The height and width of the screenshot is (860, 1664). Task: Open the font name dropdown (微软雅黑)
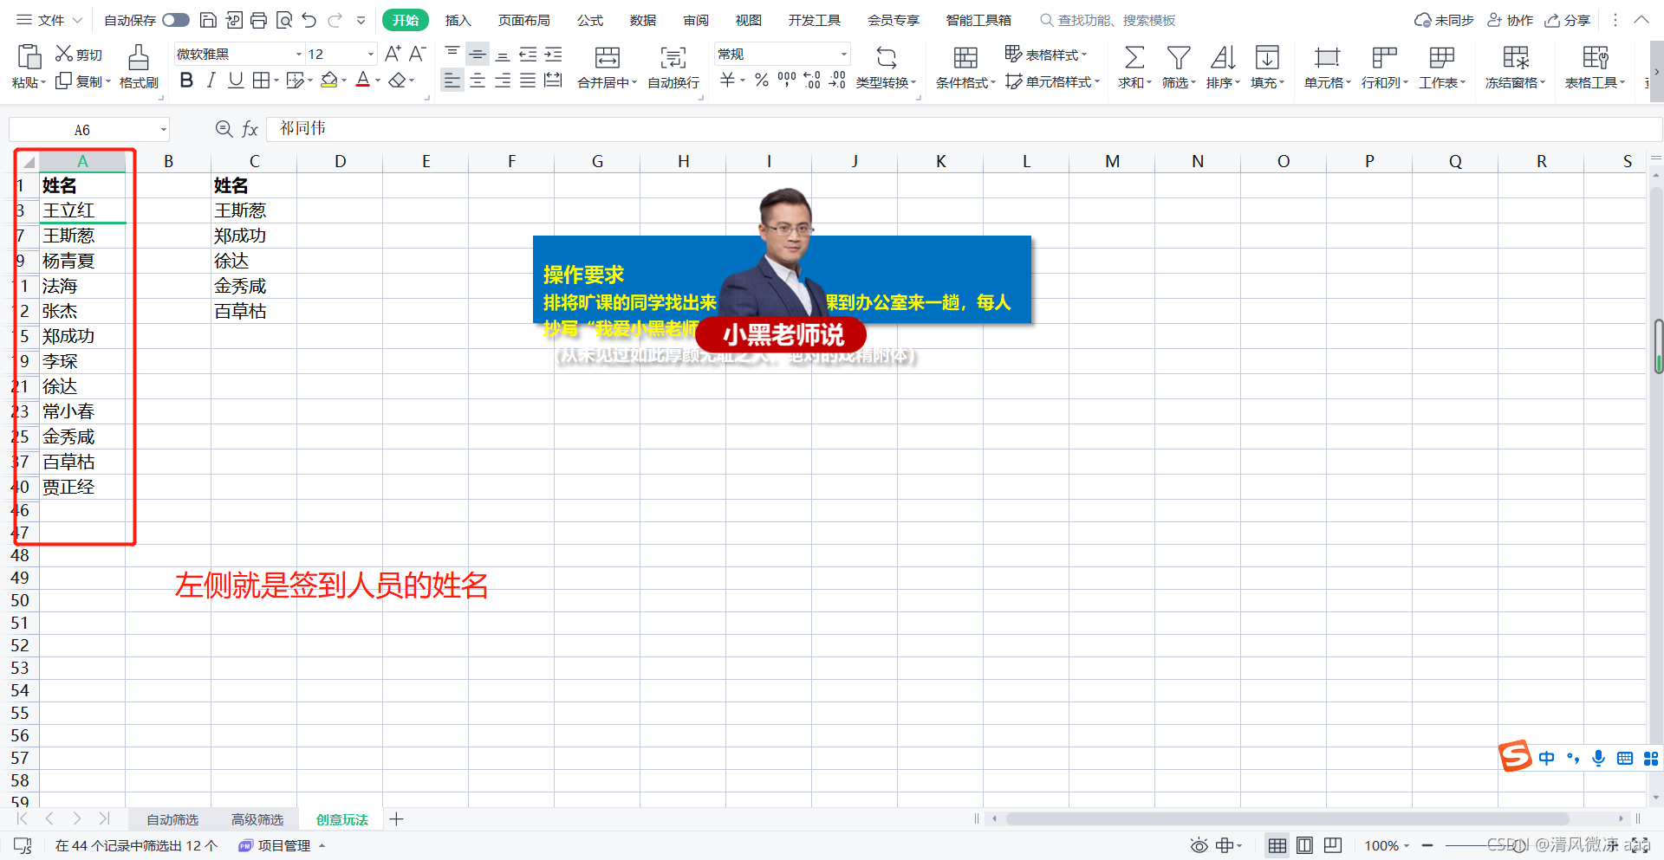(299, 54)
